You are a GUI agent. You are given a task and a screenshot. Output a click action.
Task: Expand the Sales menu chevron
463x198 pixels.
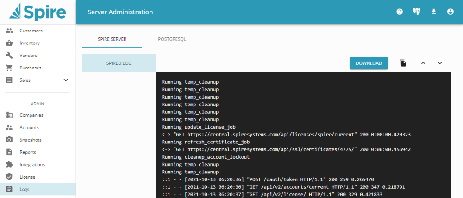point(66,80)
